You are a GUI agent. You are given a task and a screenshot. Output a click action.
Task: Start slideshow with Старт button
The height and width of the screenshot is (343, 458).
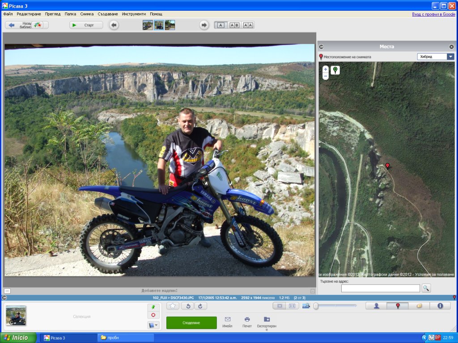click(86, 25)
